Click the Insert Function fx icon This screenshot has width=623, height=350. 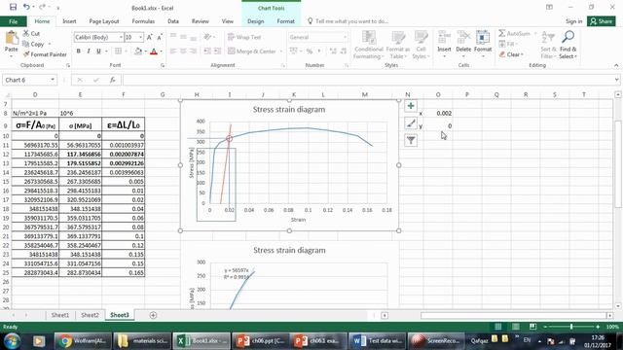click(113, 80)
